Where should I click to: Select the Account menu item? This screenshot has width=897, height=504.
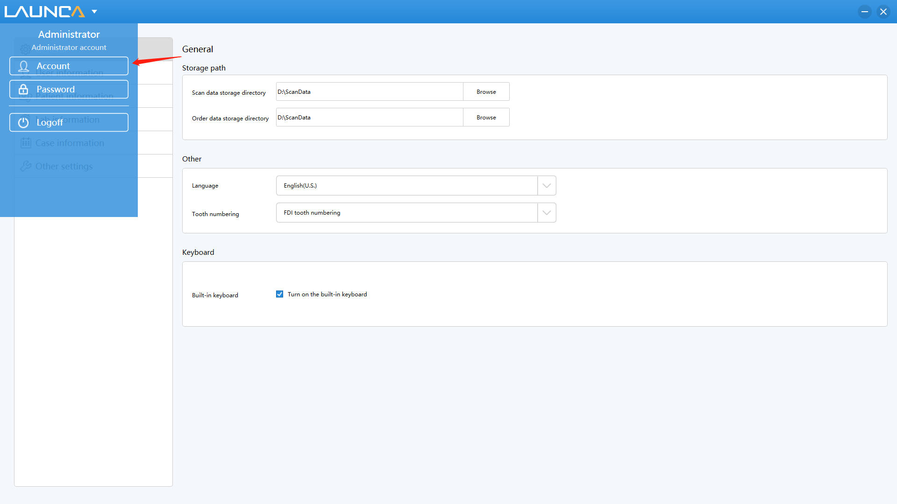[x=68, y=66]
